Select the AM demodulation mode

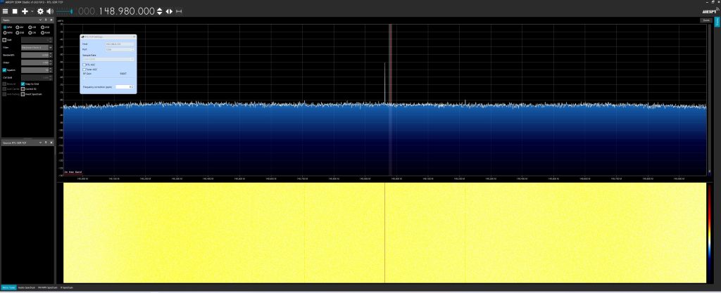tap(20, 27)
